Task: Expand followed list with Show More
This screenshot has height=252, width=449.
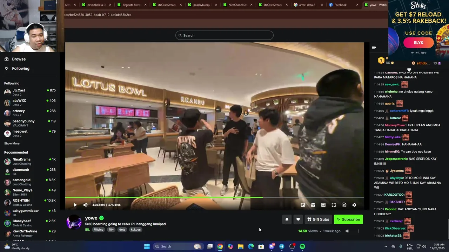Action: (x=12, y=143)
